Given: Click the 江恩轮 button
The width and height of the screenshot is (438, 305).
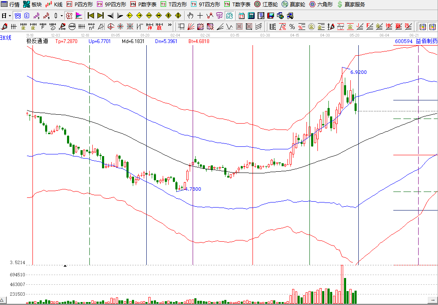Looking at the screenshot, I should tap(266, 5).
